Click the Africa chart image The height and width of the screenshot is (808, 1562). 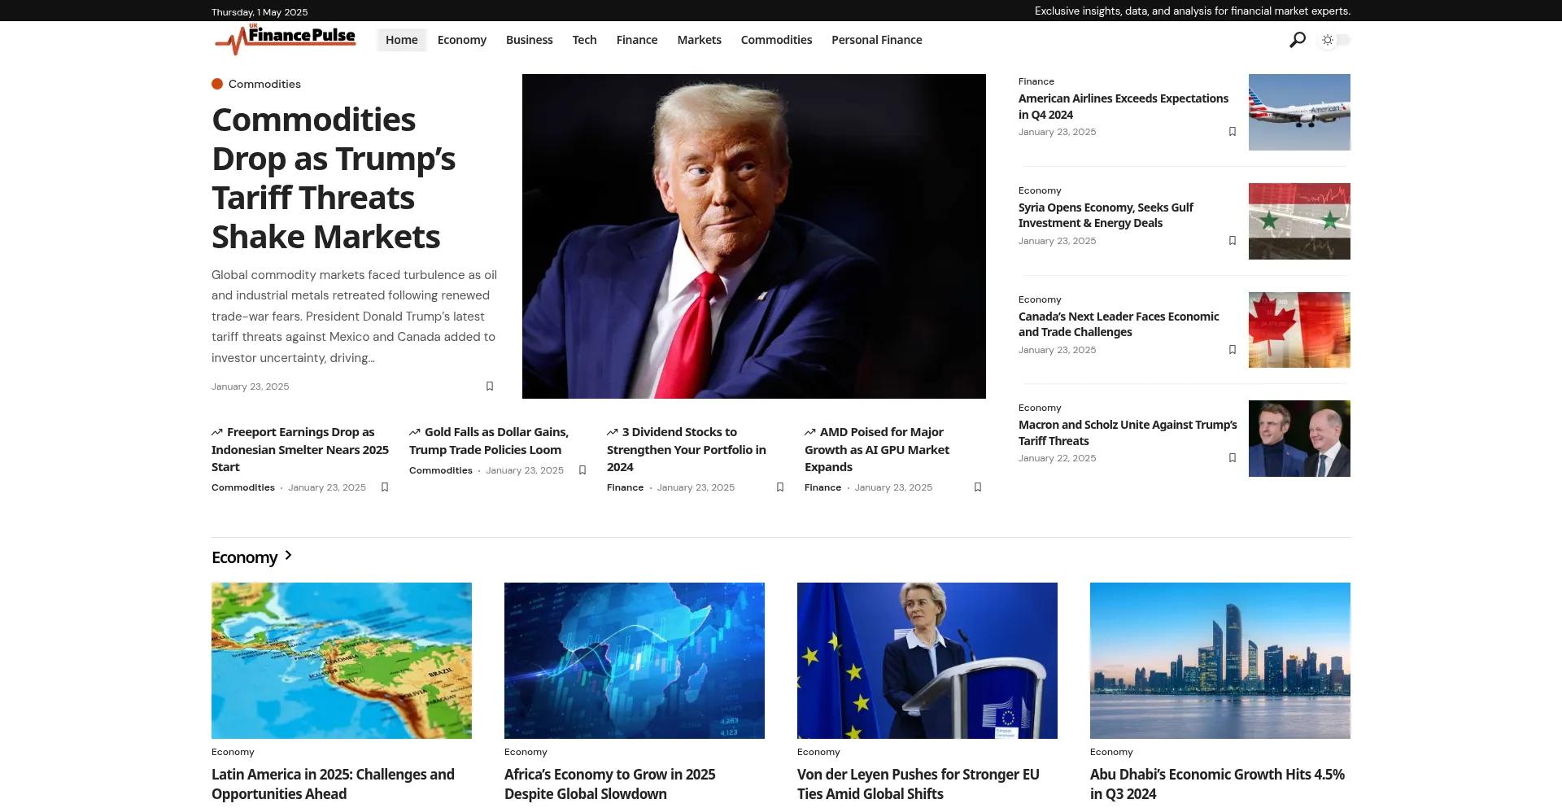tap(635, 661)
